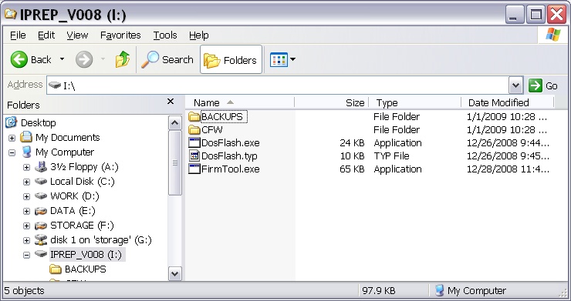Select BACKUPS under IPREP_V008 in tree
The width and height of the screenshot is (571, 301).
pos(85,269)
